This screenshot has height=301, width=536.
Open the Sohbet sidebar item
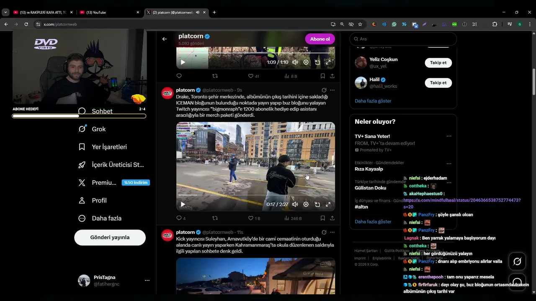(x=95, y=111)
